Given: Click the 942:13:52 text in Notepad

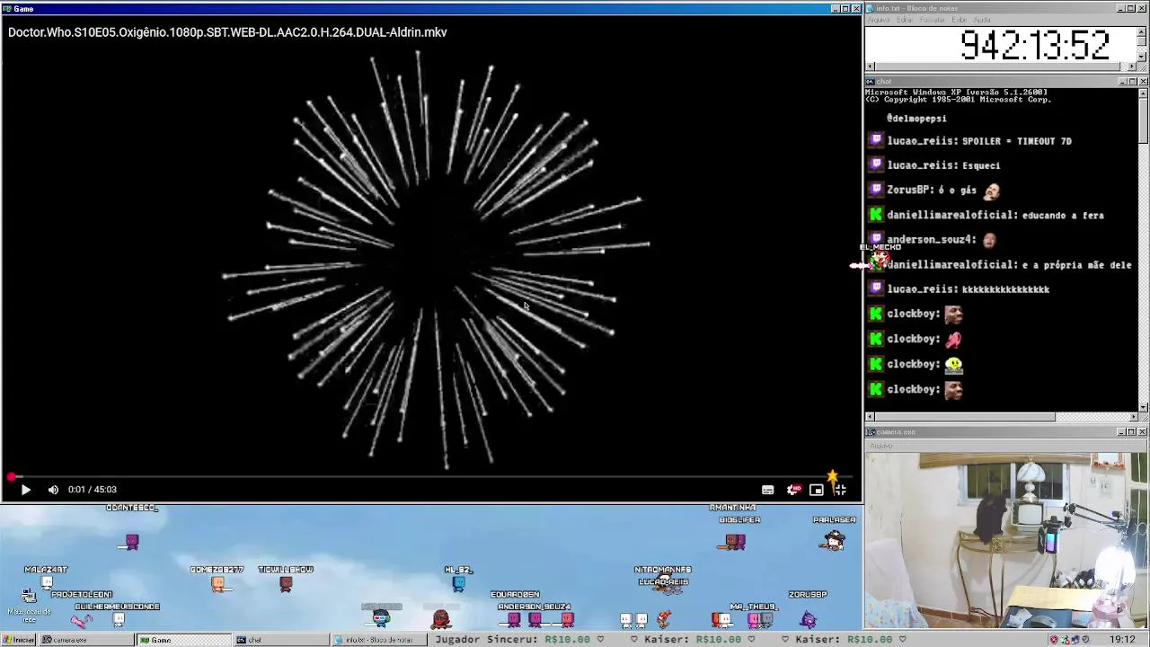Looking at the screenshot, I should pyautogui.click(x=1035, y=45).
